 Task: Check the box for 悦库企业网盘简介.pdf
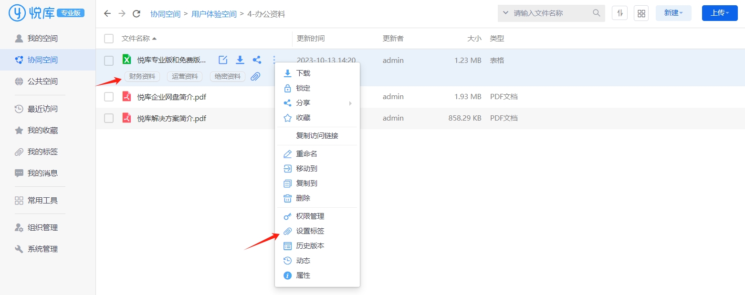click(x=109, y=97)
